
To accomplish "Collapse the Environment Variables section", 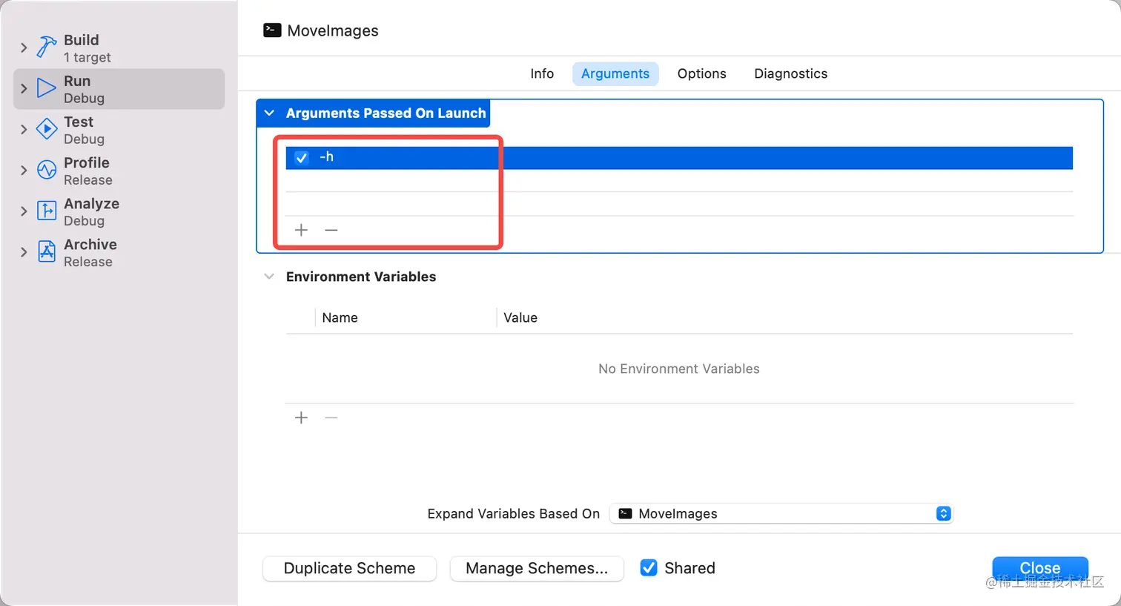I will click(x=269, y=277).
